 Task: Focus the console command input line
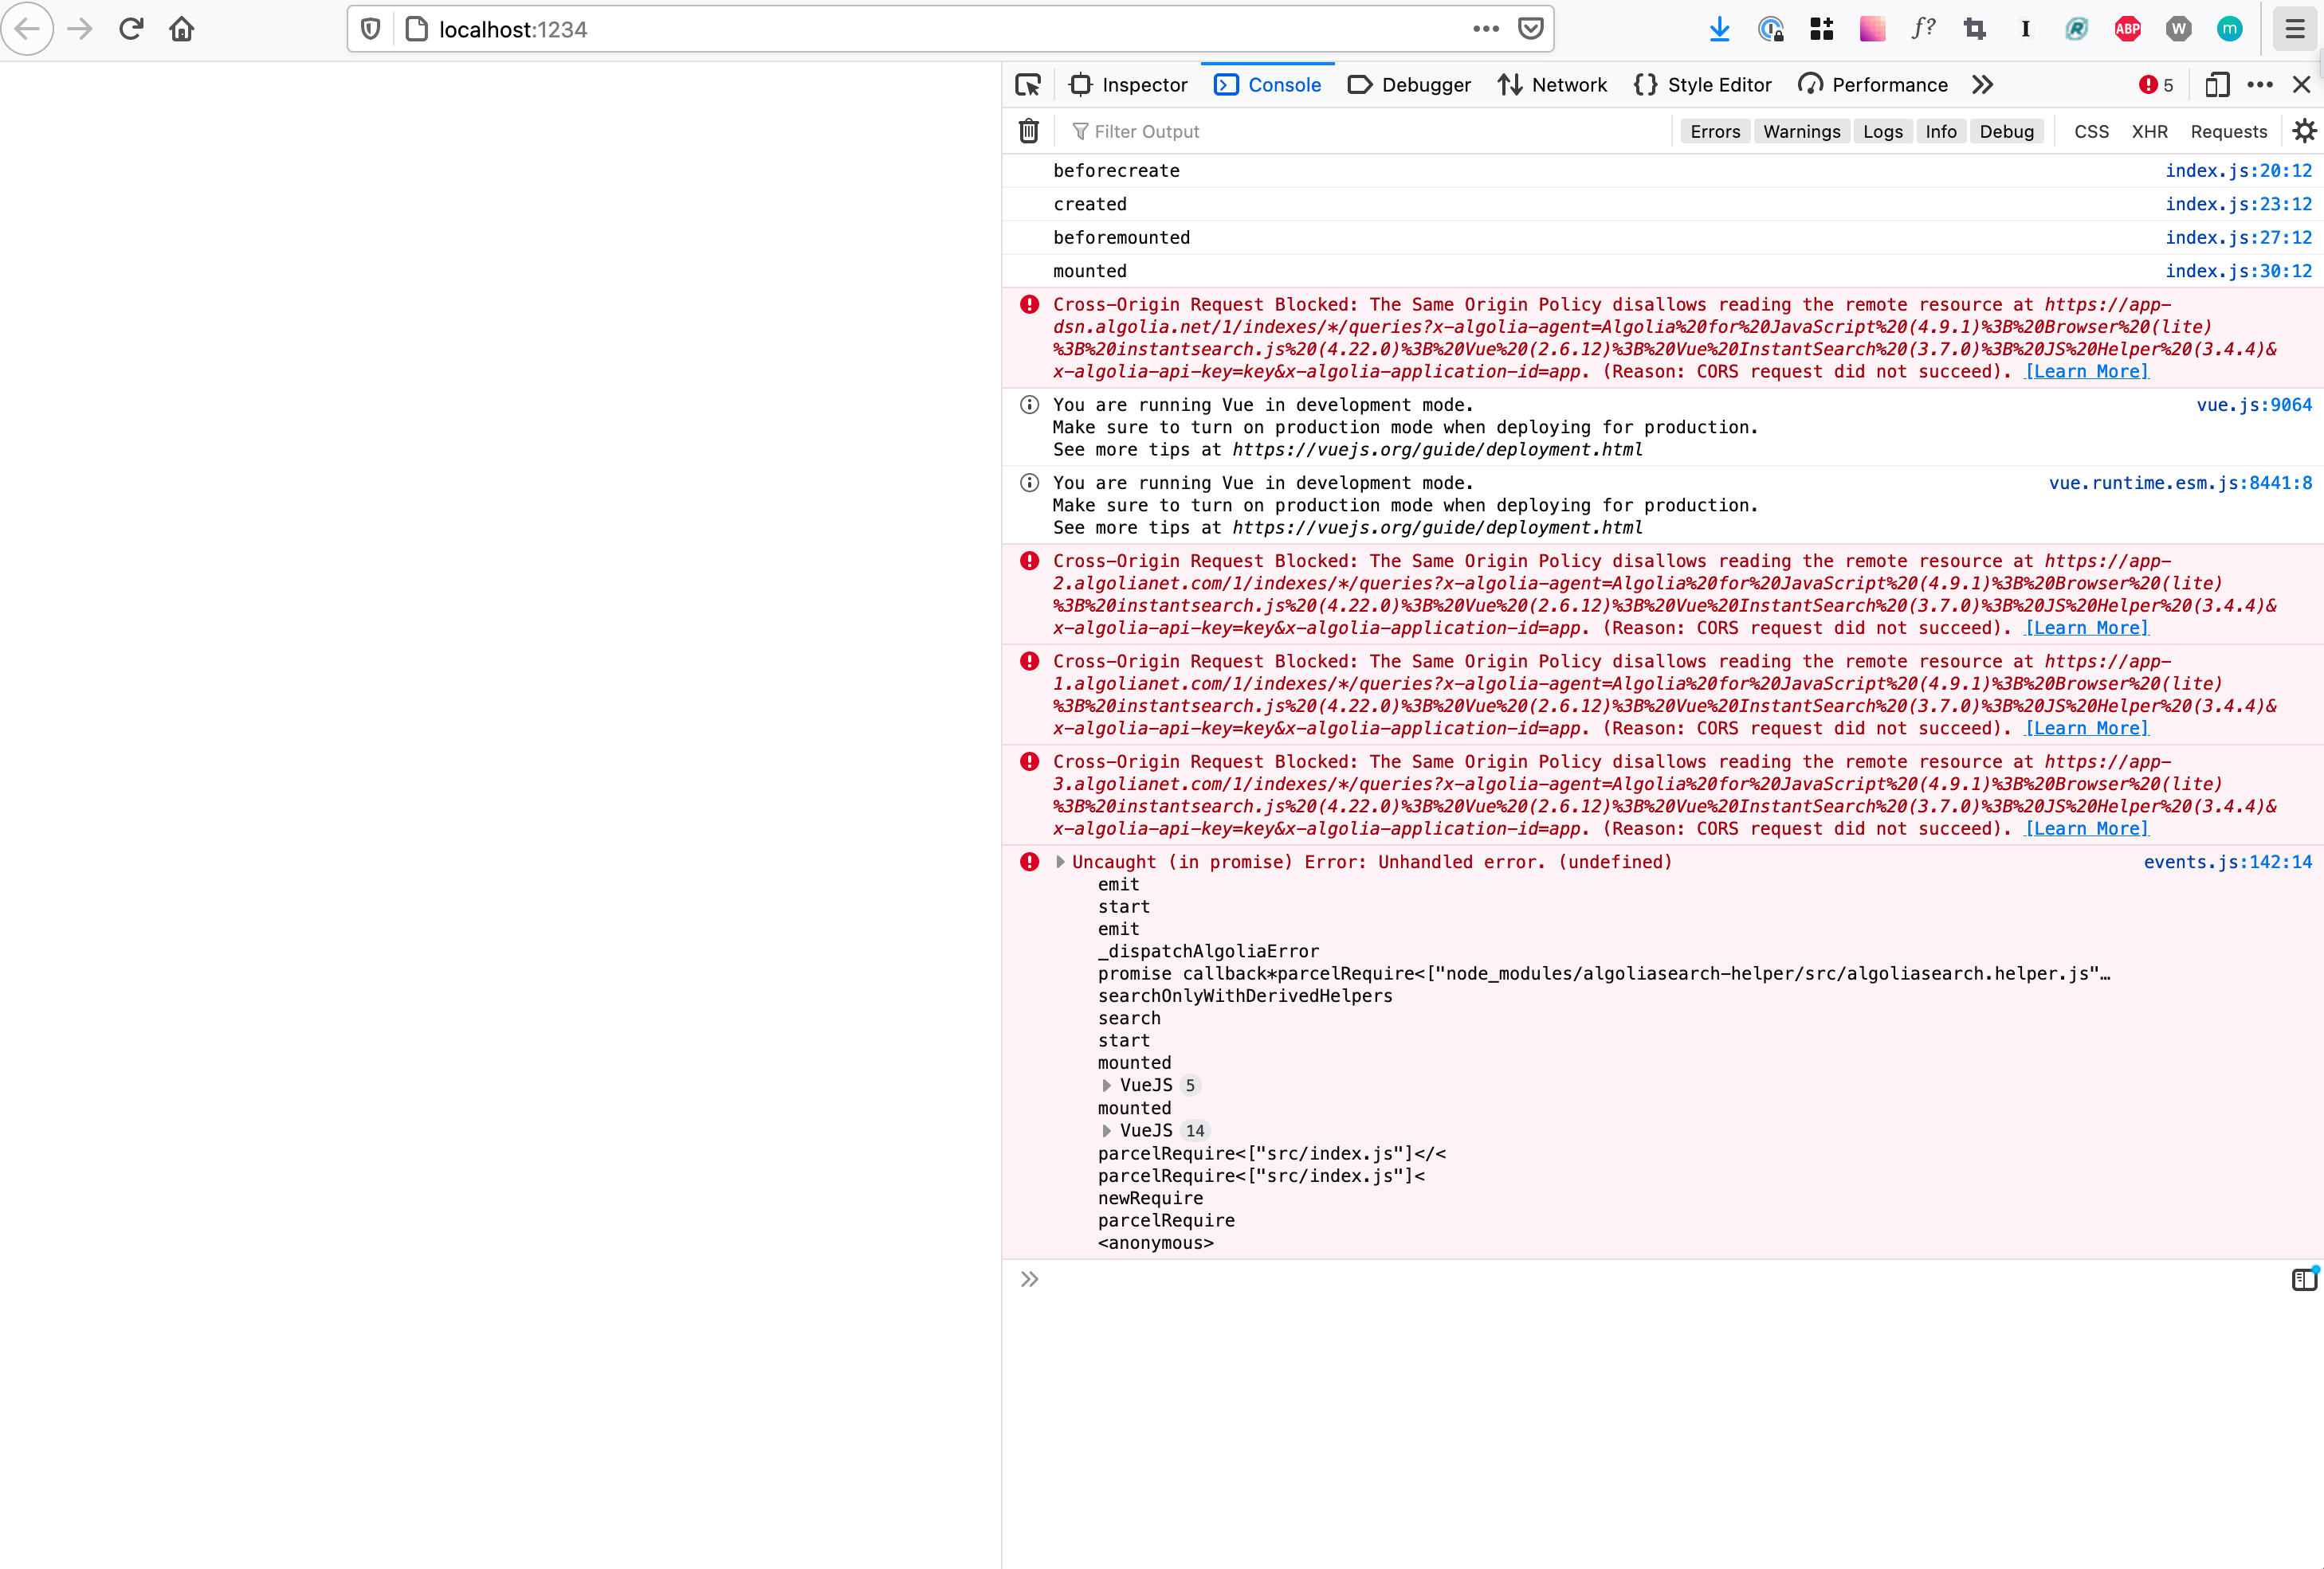[1660, 1278]
